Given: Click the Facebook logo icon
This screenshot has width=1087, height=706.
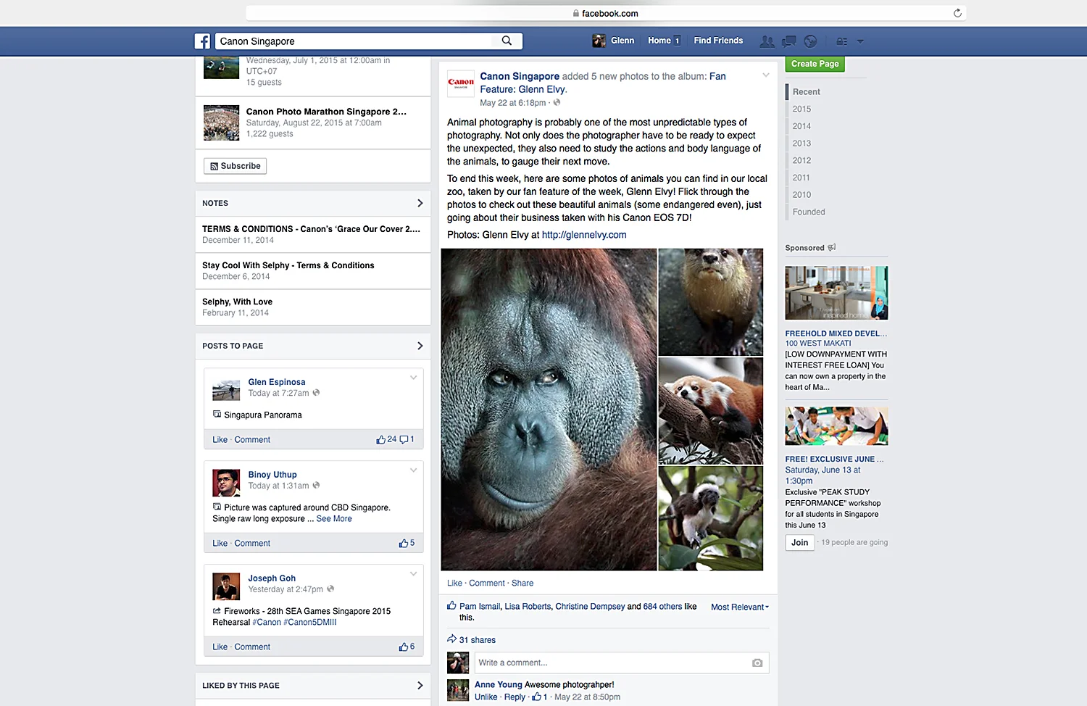Looking at the screenshot, I should click(202, 41).
